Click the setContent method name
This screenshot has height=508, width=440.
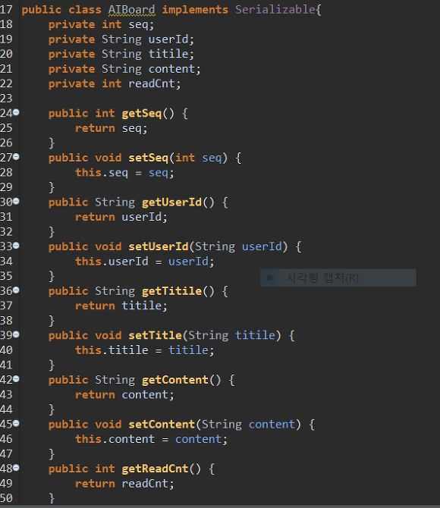[162, 424]
